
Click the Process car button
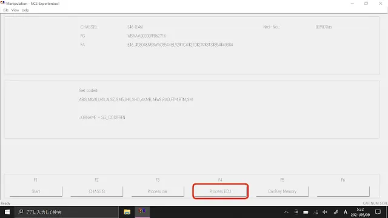(158, 191)
